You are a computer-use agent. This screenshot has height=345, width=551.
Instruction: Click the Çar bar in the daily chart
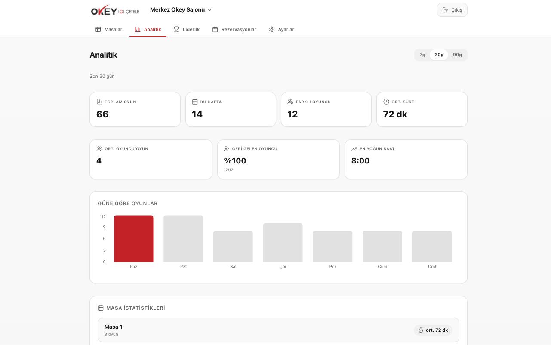[283, 243]
